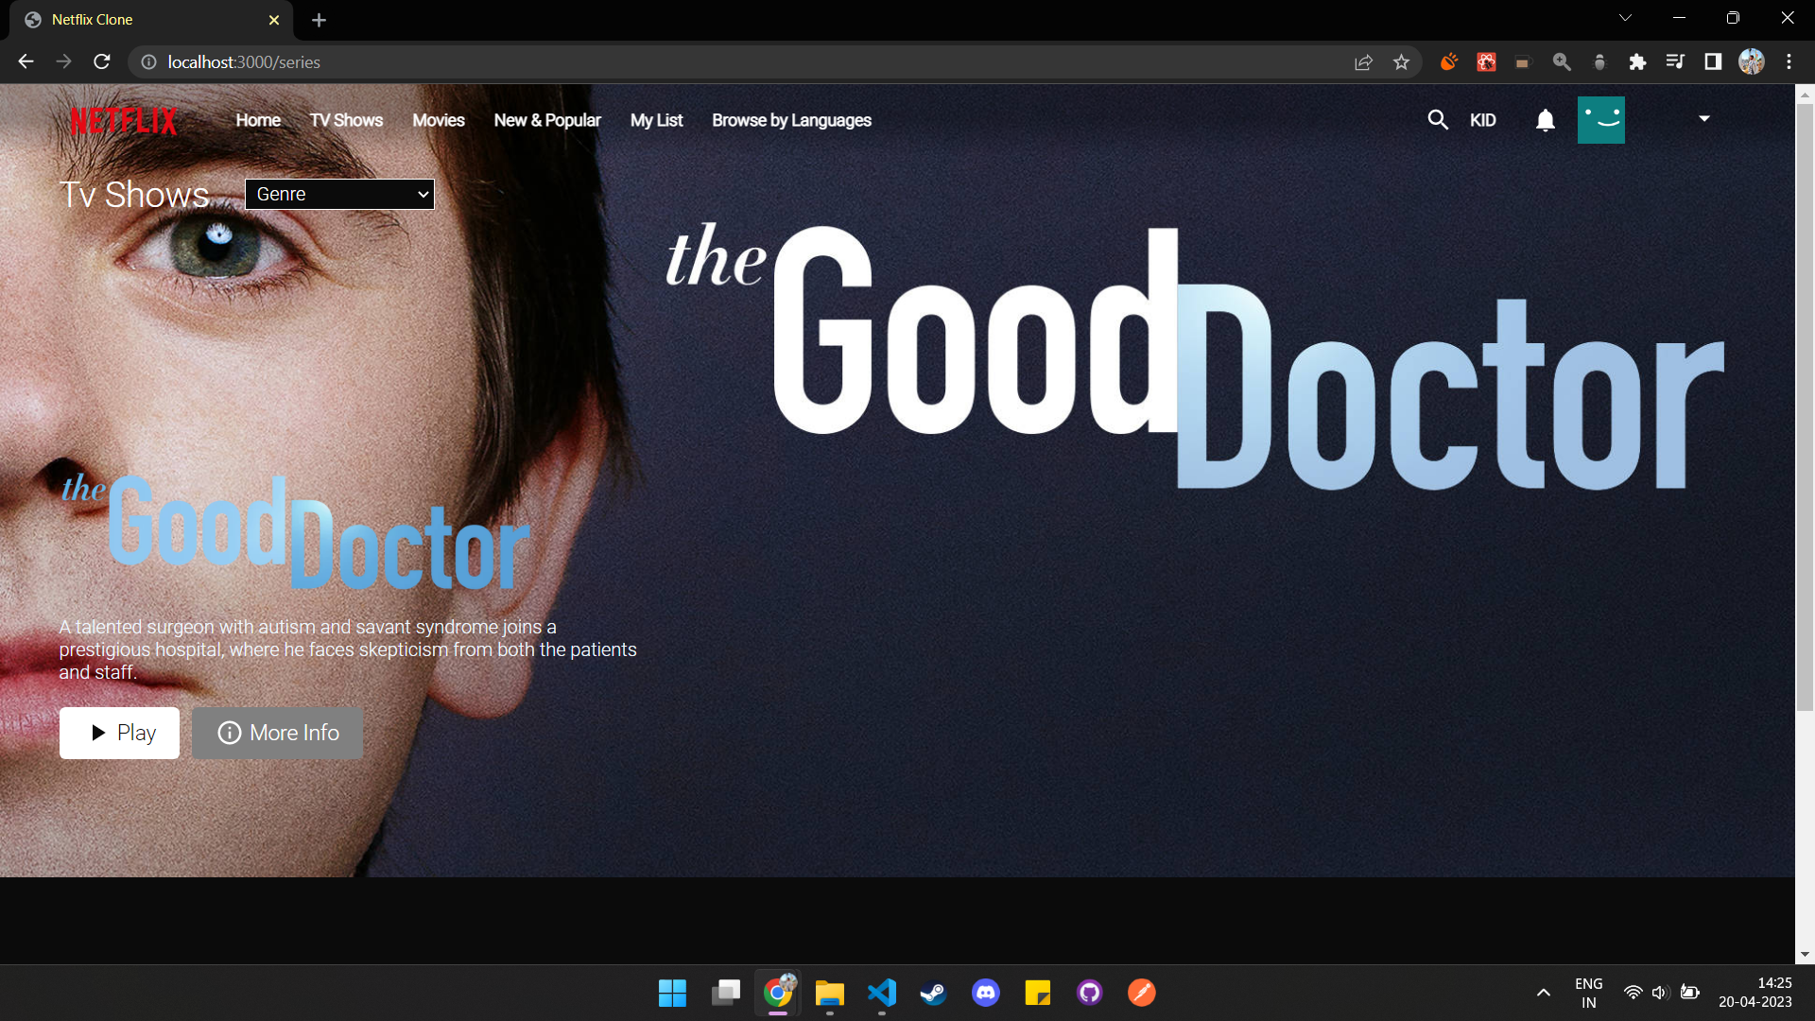Image resolution: width=1815 pixels, height=1021 pixels.
Task: Open the search magnifier in Netflix navbar
Action: (x=1438, y=120)
